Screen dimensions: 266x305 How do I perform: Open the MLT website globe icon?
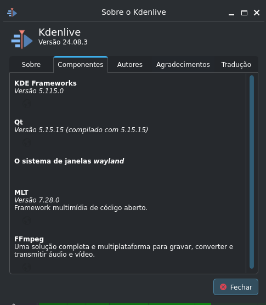[x=27, y=221]
